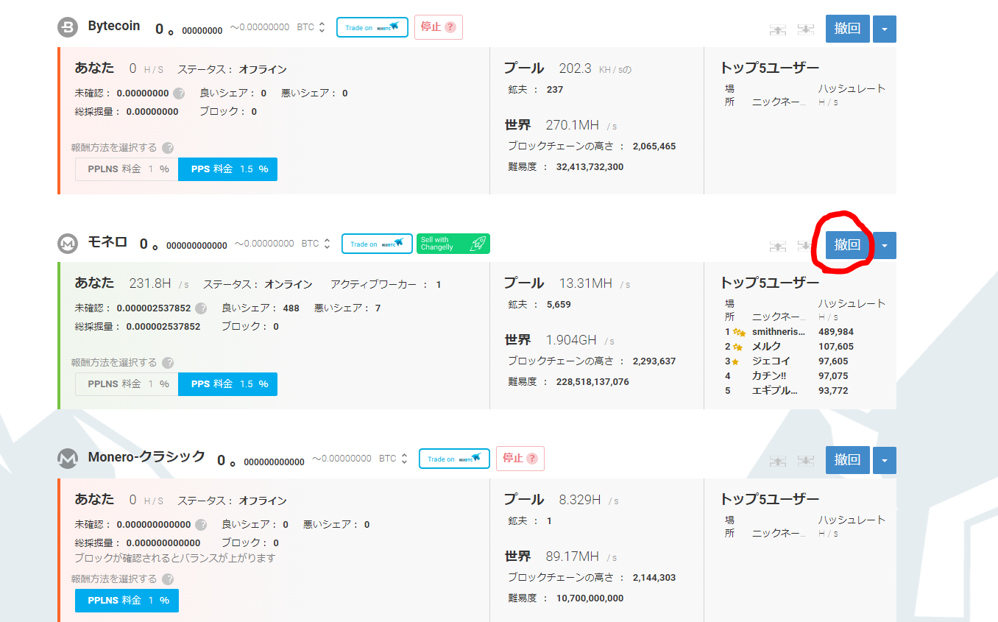Move the Bytecoin row down with the down-arrow icon
This screenshot has width=998, height=622.
(806, 29)
